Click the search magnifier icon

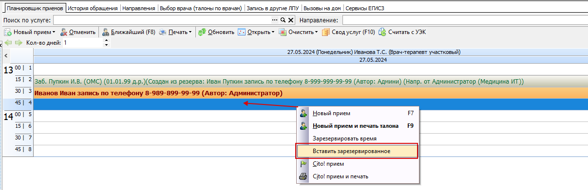point(283,20)
